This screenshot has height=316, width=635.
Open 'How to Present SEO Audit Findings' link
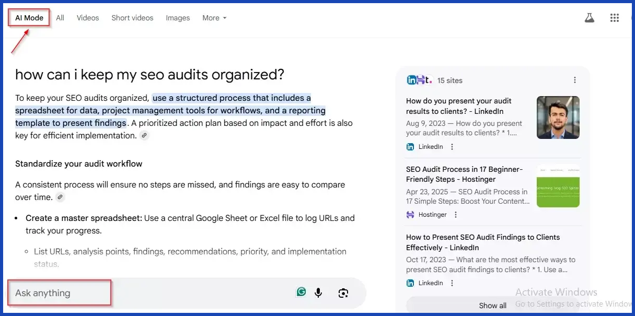pos(483,242)
